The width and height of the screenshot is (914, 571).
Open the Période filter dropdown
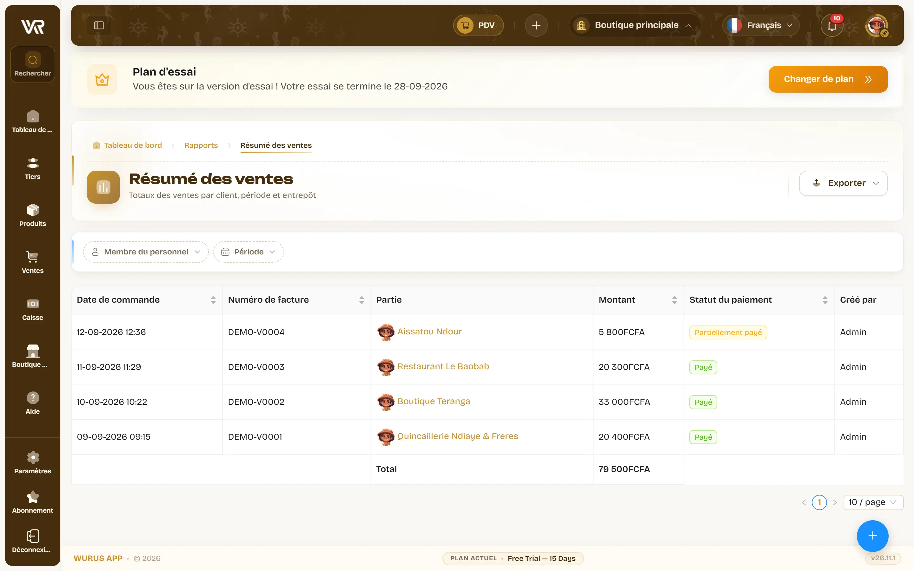[x=248, y=252]
